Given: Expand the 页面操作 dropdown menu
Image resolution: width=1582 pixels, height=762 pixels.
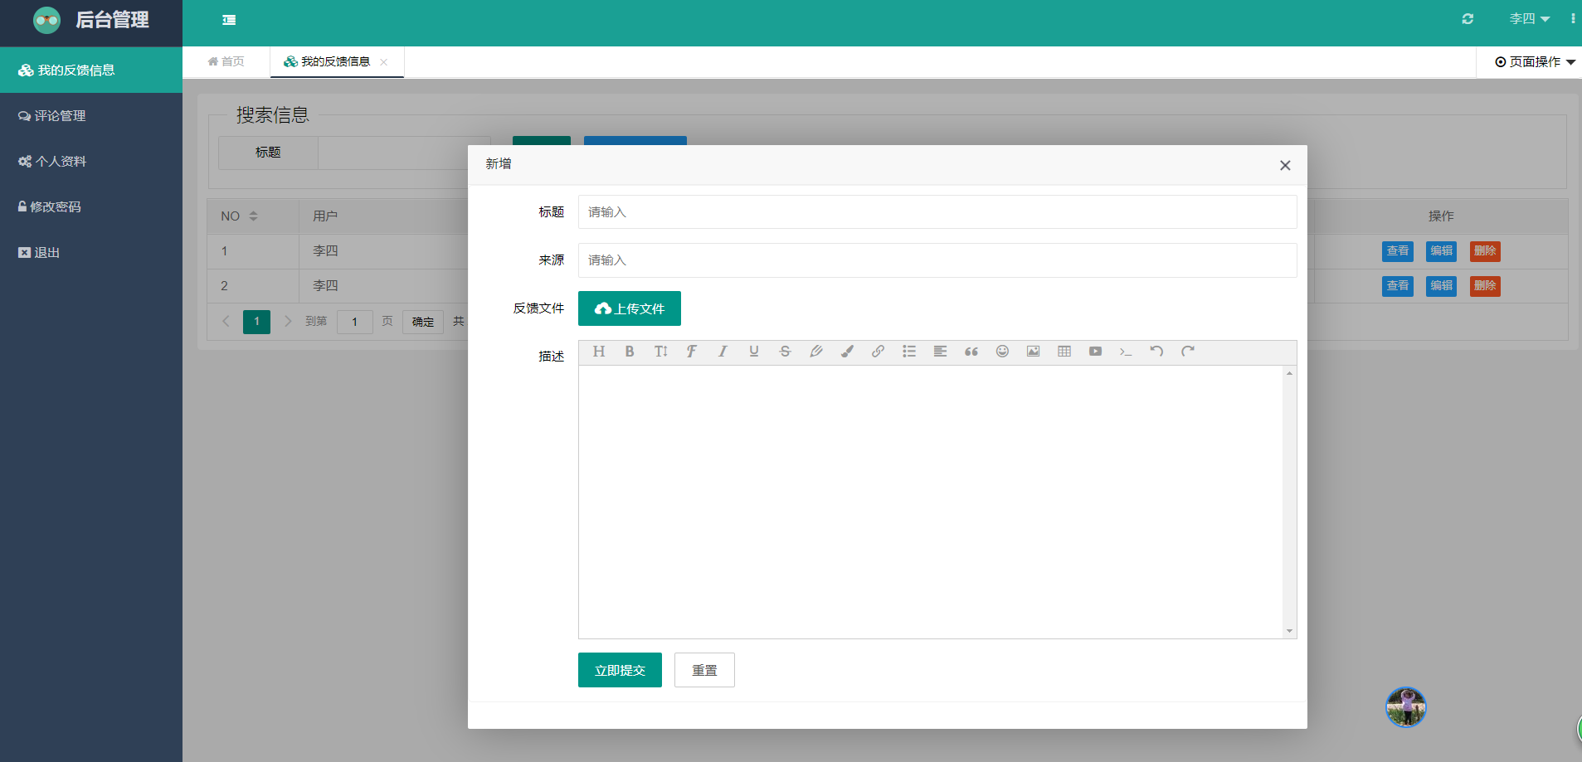Looking at the screenshot, I should point(1535,62).
